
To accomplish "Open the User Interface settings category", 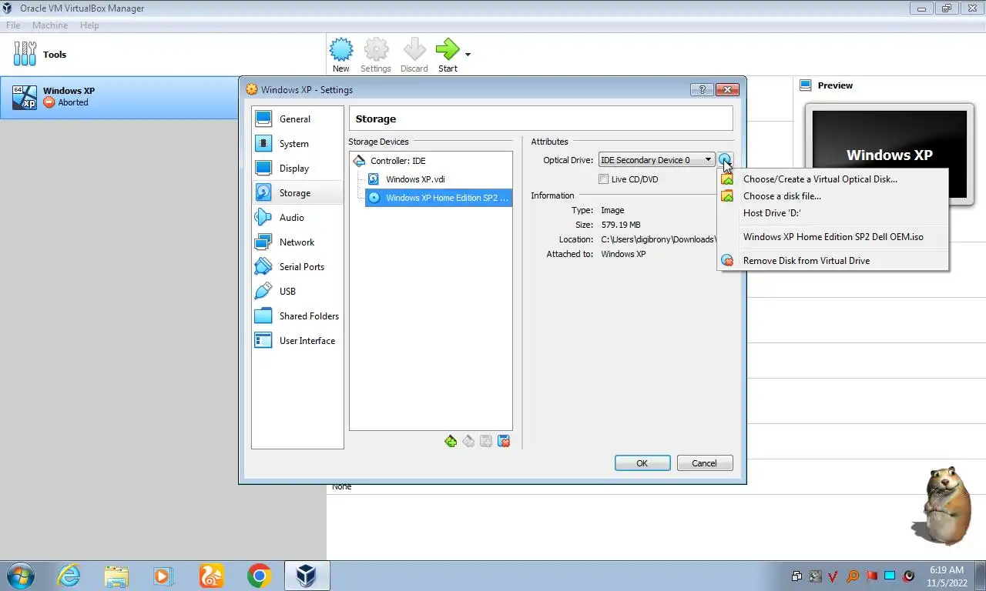I will coord(297,340).
